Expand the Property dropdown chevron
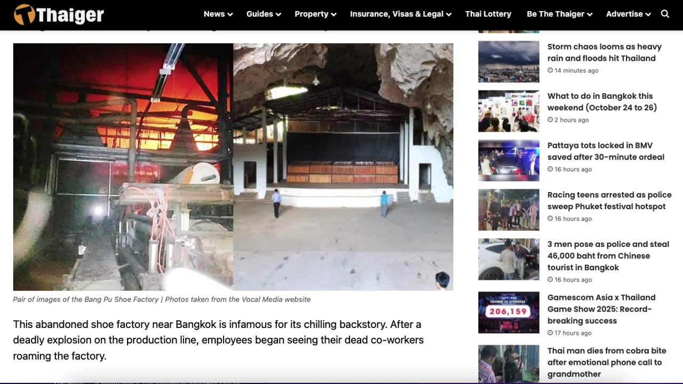Viewport: 683px width, 384px height. pos(333,14)
